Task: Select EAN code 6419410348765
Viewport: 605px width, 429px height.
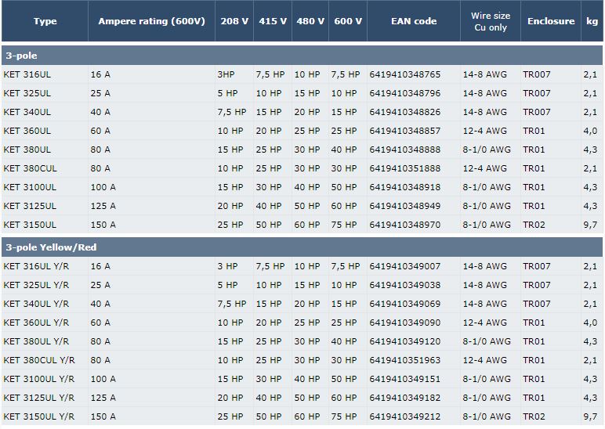Action: pyautogui.click(x=404, y=74)
